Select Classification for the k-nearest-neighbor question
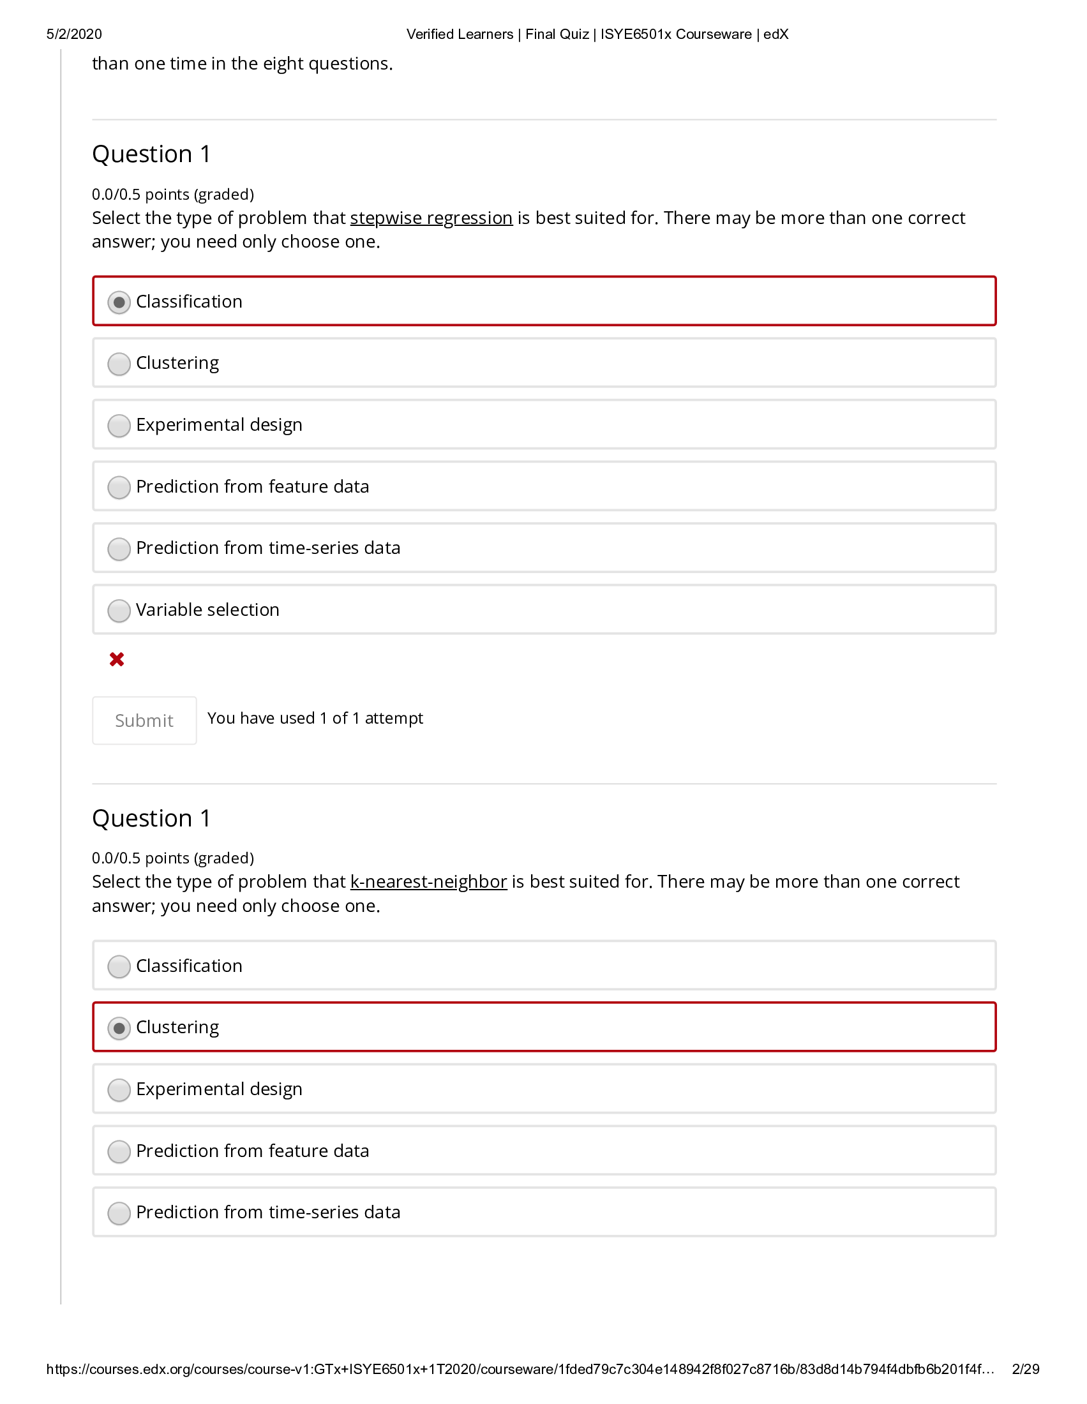 coord(118,966)
